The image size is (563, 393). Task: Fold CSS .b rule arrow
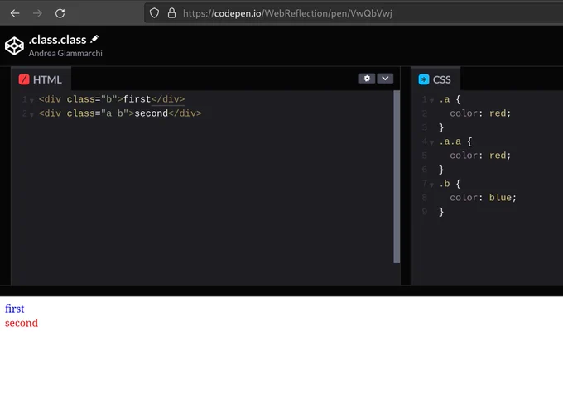[431, 185]
